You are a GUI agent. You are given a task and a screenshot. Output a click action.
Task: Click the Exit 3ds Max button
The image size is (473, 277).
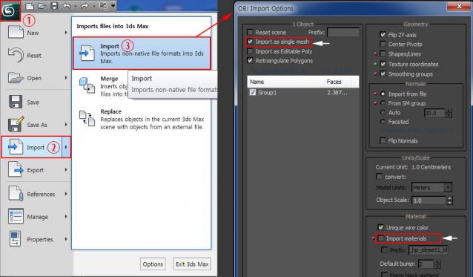(192, 264)
